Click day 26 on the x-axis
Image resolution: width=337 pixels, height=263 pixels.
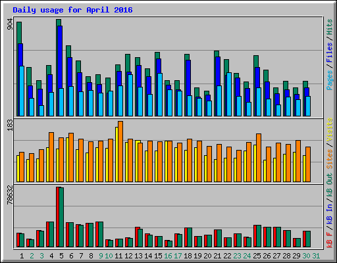click(x=267, y=256)
